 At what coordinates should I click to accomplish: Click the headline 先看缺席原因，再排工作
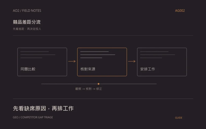pos(43,109)
